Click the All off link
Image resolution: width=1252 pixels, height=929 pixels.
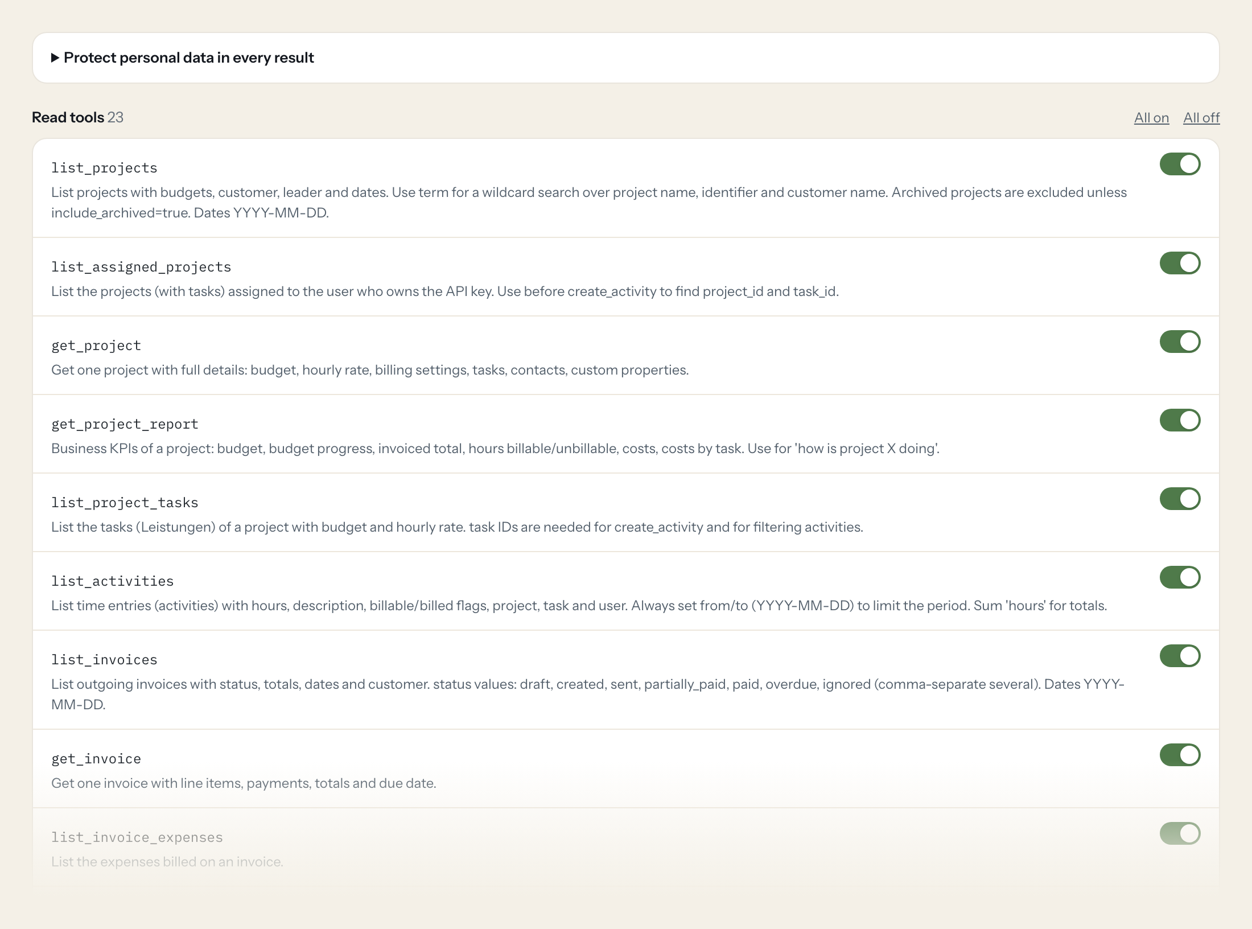tap(1201, 118)
